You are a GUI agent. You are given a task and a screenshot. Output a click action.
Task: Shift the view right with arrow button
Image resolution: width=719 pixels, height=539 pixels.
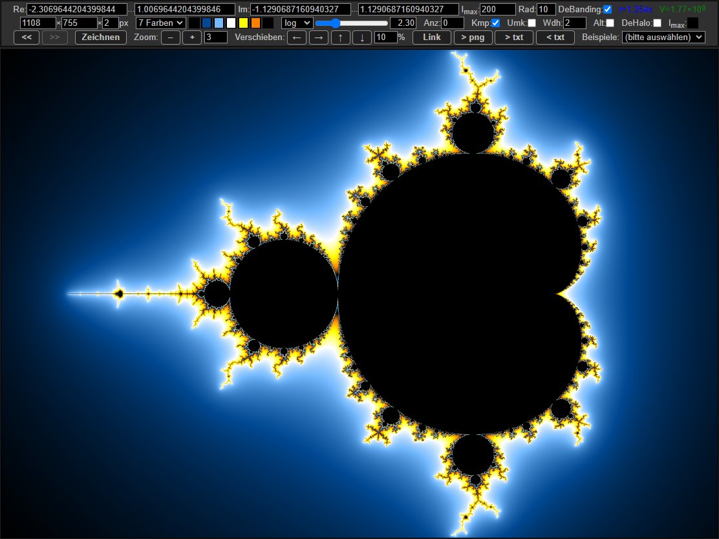click(318, 37)
